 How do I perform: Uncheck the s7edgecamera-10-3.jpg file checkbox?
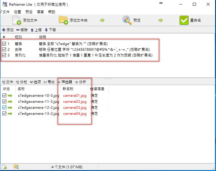(5, 96)
